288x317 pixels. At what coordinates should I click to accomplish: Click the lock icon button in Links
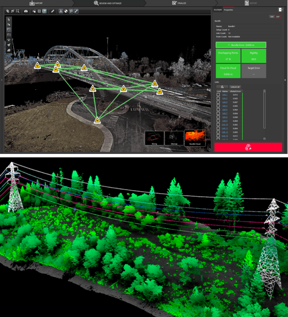point(222,87)
